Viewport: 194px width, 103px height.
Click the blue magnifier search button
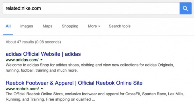[x=185, y=8]
